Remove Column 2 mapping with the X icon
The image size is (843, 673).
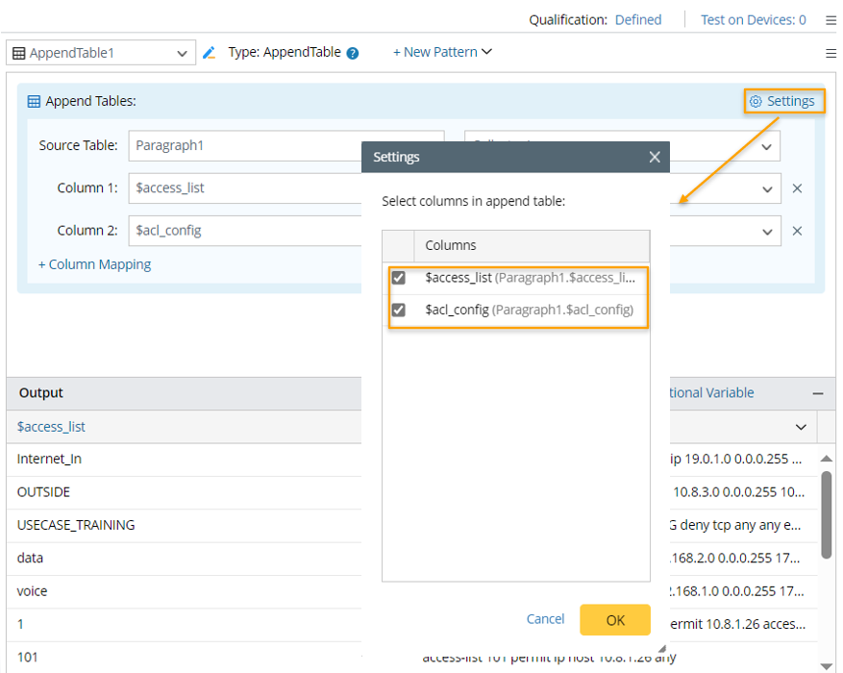click(x=797, y=231)
